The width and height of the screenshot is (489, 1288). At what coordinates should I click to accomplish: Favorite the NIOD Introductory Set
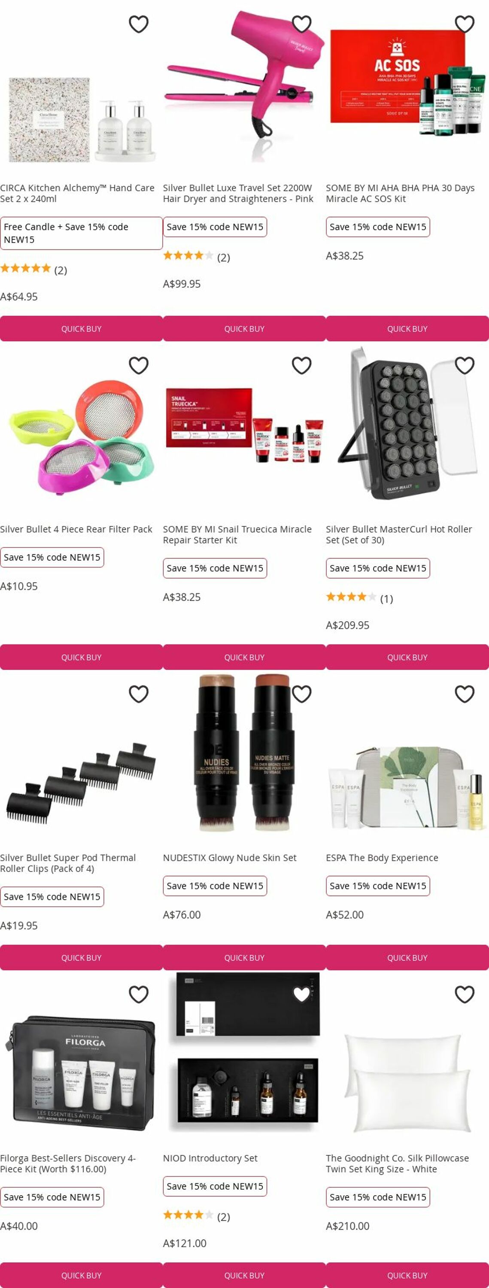click(x=301, y=994)
